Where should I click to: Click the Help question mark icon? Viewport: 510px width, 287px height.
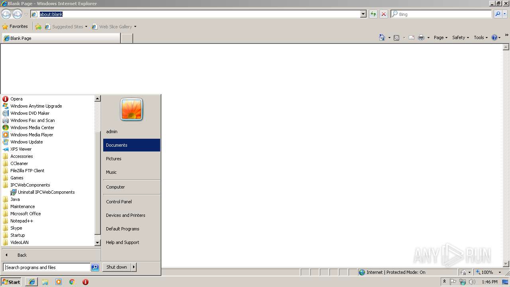tap(494, 37)
